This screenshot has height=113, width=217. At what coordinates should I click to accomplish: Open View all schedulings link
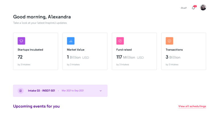pos(192,106)
